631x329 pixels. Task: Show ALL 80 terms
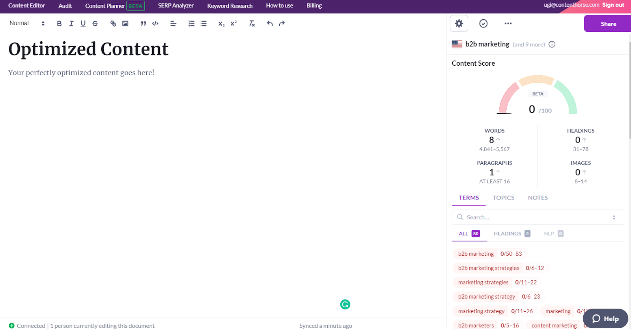pos(469,234)
